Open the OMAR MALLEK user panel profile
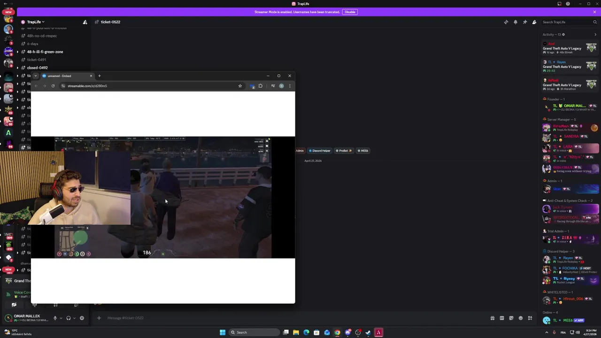The image size is (601, 338). pos(27,318)
